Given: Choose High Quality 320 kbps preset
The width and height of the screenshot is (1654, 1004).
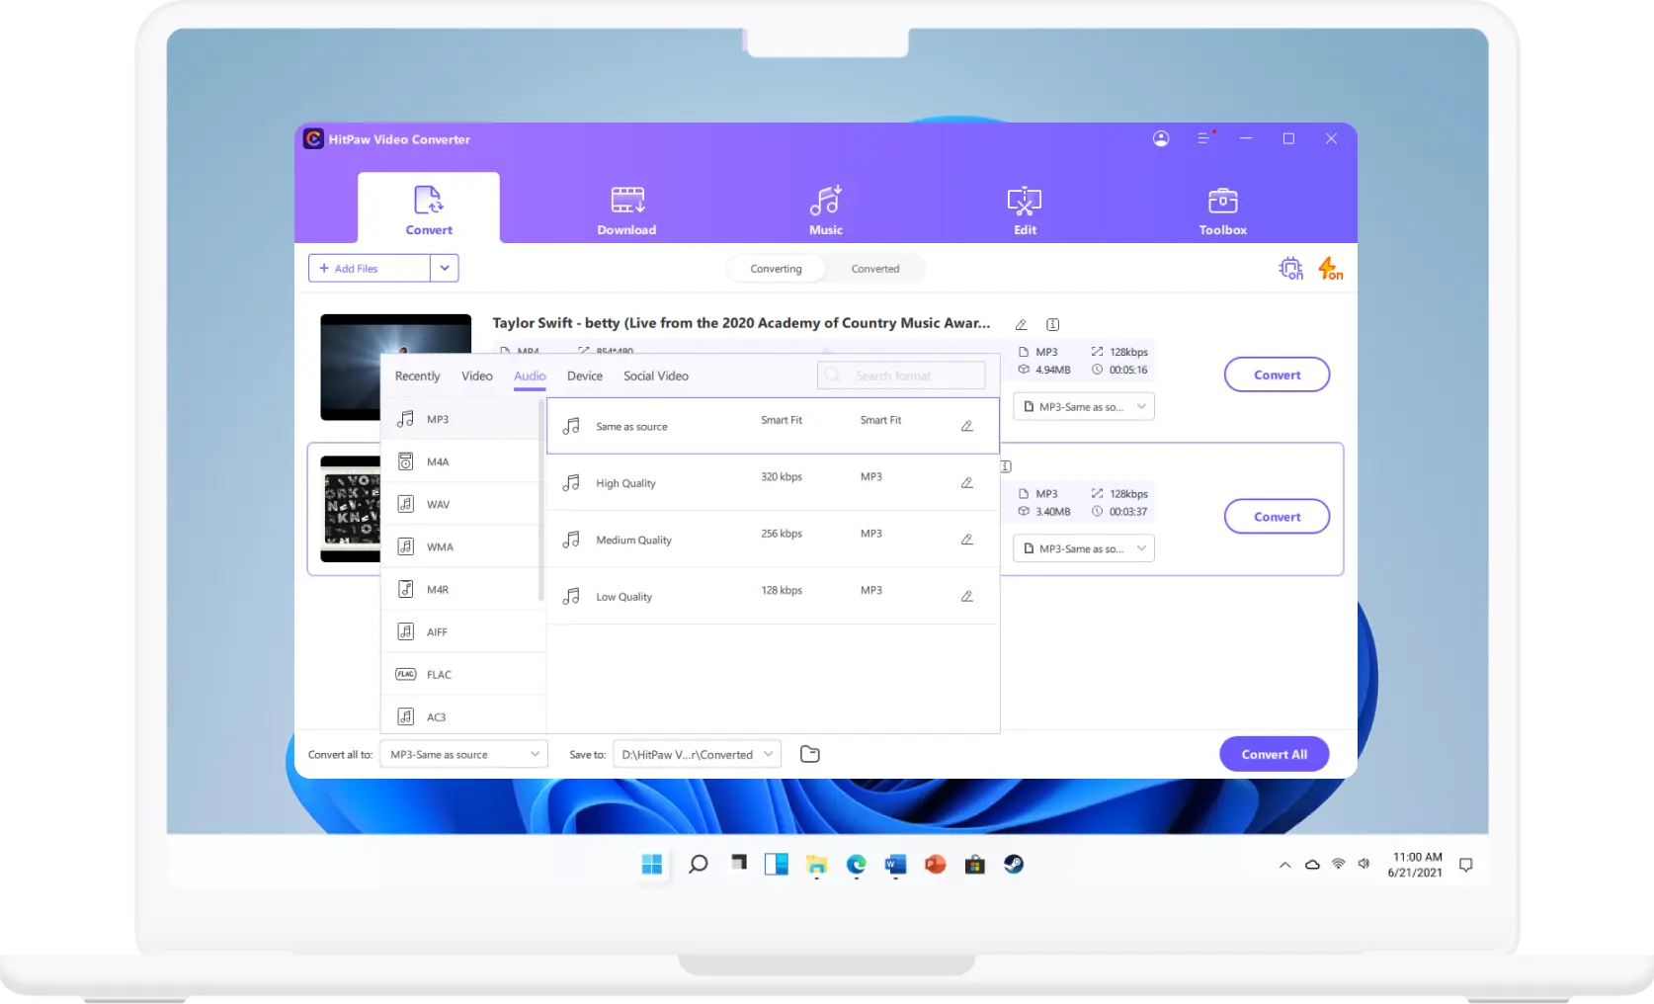Looking at the screenshot, I should [x=773, y=482].
